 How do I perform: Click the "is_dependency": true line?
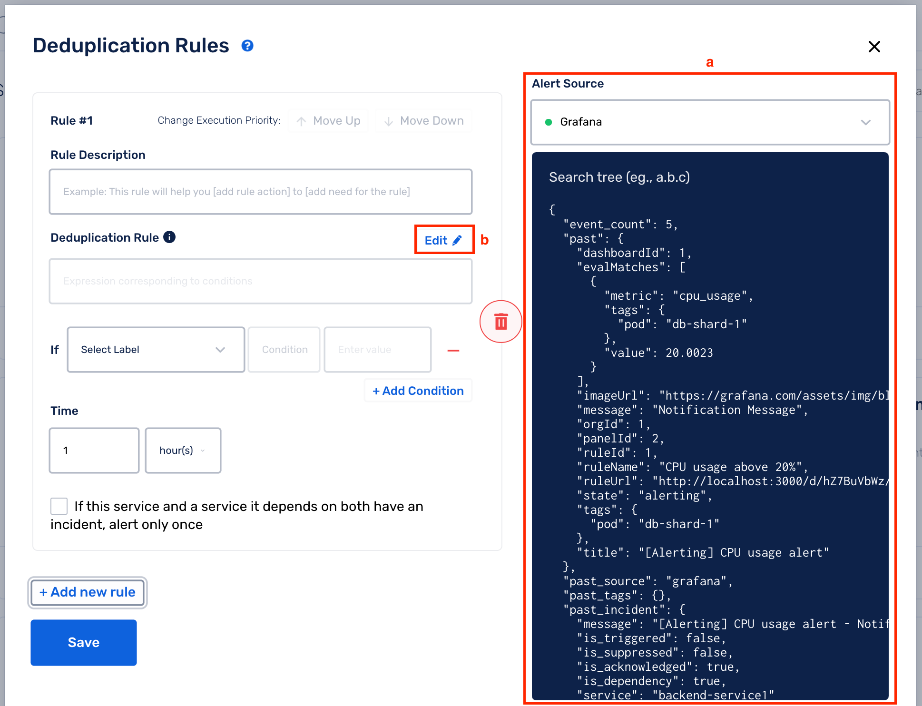tap(651, 681)
